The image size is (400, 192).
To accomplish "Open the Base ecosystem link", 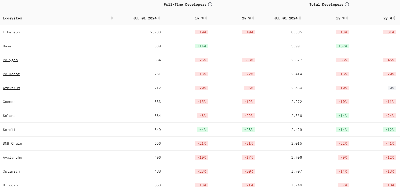I will click(7, 46).
